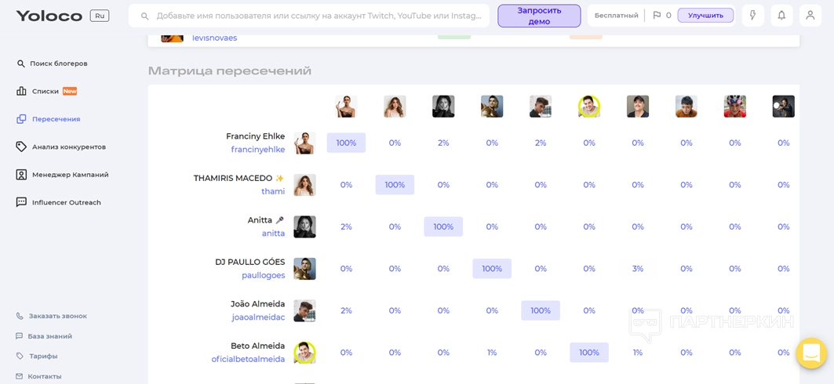The width and height of the screenshot is (834, 384).
Task: Click Запросить демо button
Action: click(x=539, y=16)
